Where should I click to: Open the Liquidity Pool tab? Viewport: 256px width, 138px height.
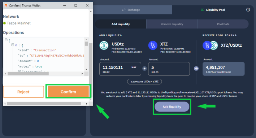click(x=213, y=10)
